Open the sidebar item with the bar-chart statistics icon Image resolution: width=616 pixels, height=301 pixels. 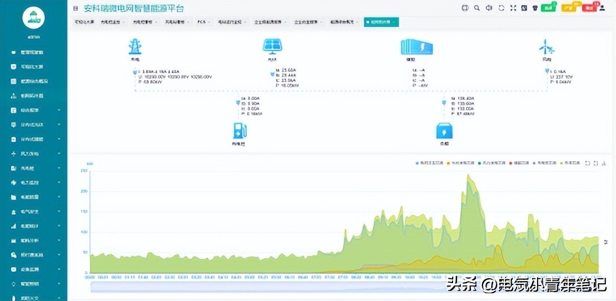pos(33,226)
